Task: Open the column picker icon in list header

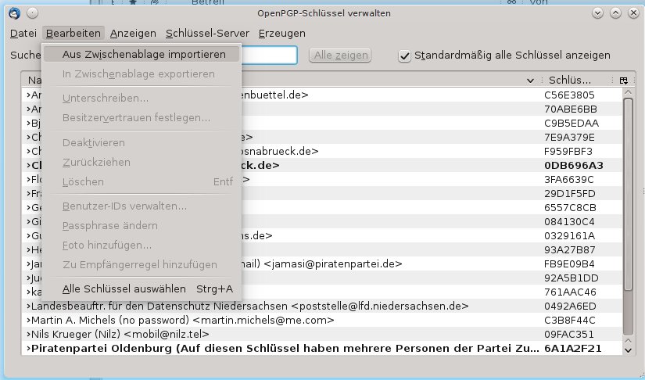Action: (x=623, y=81)
